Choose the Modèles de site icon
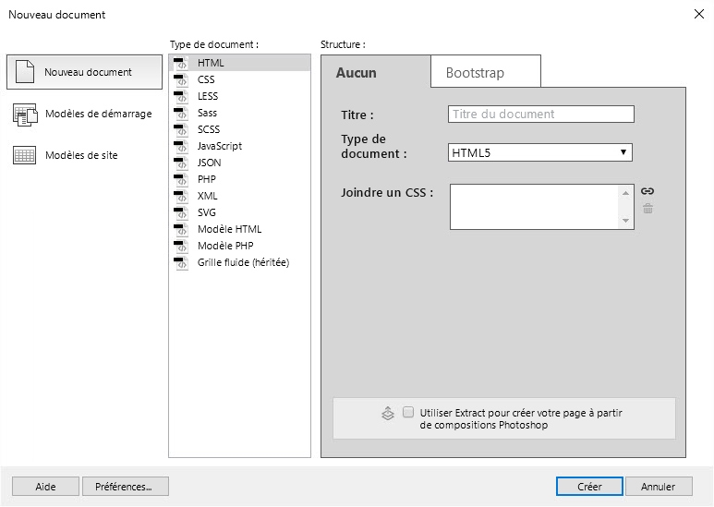 coord(25,155)
